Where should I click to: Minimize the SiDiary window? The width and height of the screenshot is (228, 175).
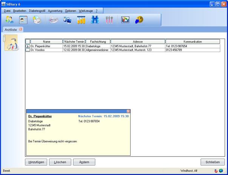pyautogui.click(x=212, y=4)
